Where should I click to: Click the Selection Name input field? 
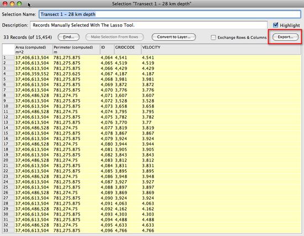[170, 14]
